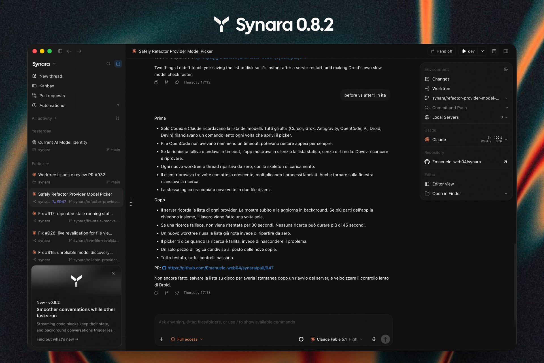Toggle the left sidebar panel icon

click(60, 51)
